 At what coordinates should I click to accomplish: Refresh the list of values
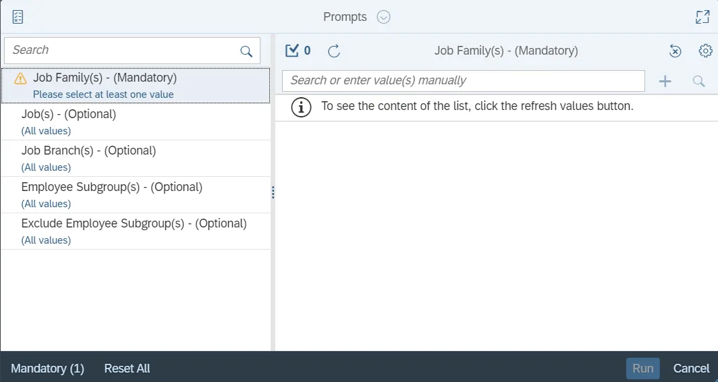tap(333, 51)
